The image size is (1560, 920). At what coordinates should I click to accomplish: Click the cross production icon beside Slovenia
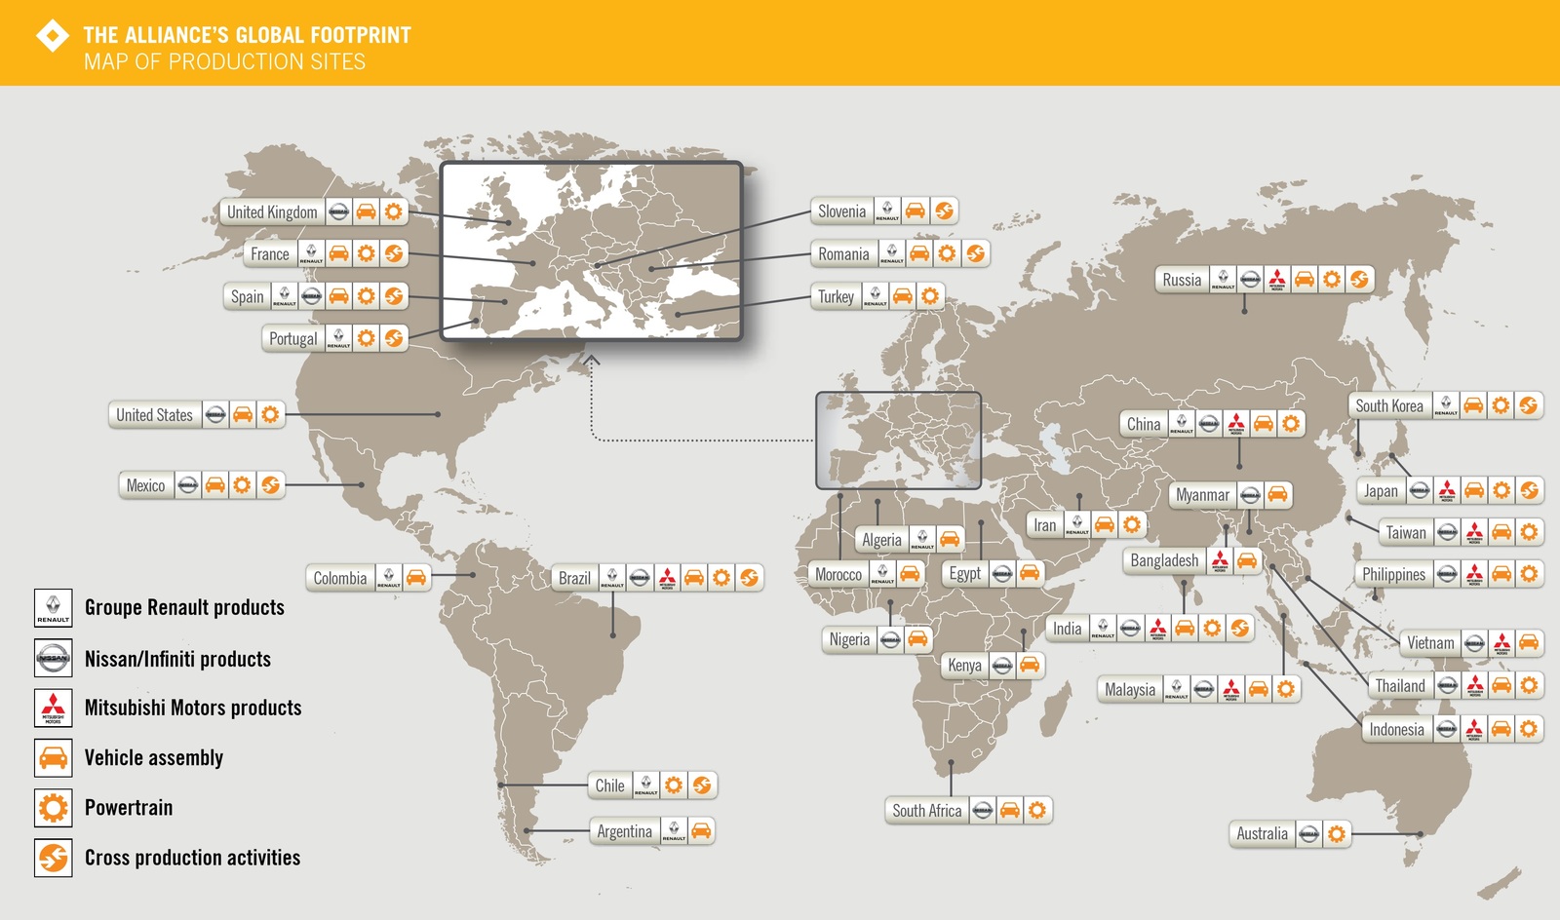tap(943, 211)
